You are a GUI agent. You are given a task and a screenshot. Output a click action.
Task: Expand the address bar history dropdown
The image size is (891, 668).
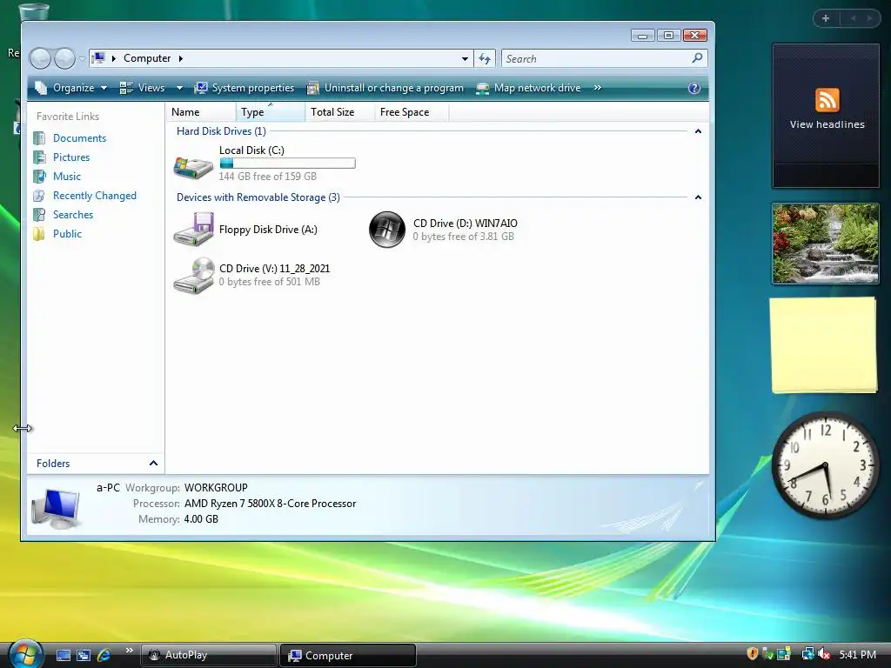click(x=465, y=58)
